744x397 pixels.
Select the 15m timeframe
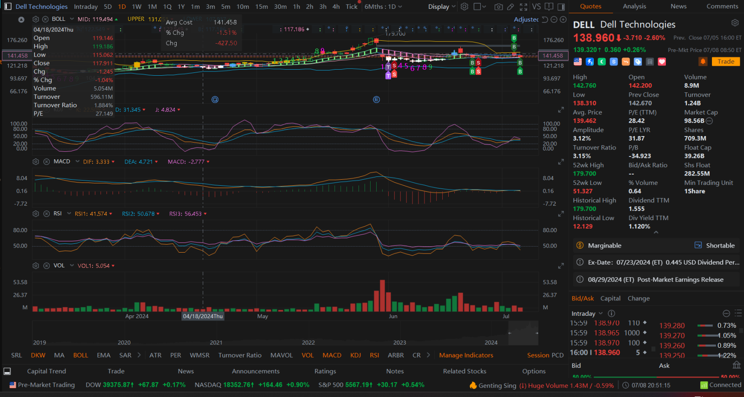[x=262, y=7]
